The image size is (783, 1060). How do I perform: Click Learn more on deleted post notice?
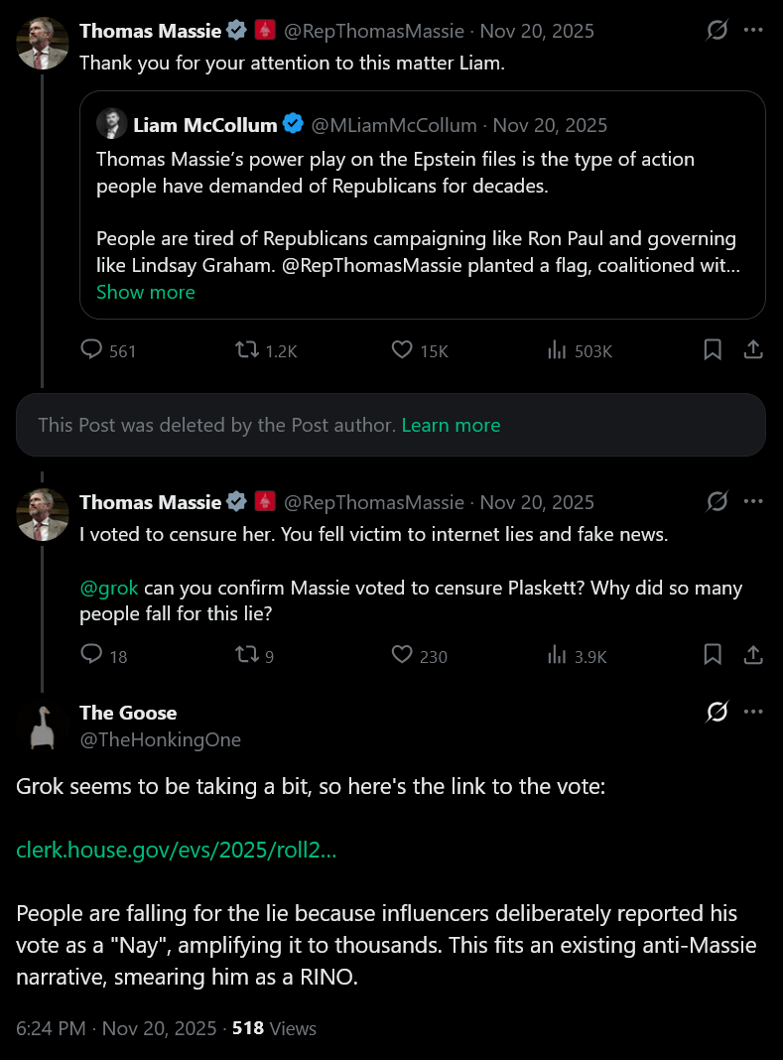tap(451, 425)
